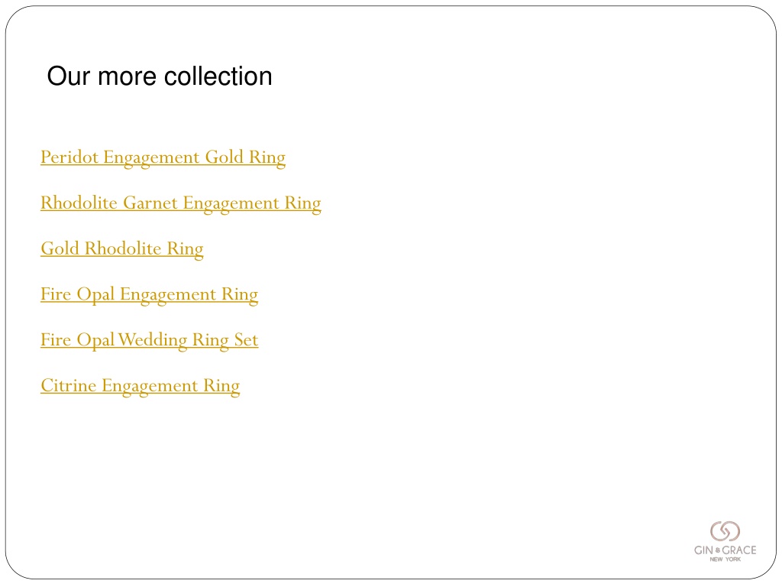Viewport: 782px width, 587px height.
Task: Click the word 'Peridot' in the first link
Action: pos(69,157)
